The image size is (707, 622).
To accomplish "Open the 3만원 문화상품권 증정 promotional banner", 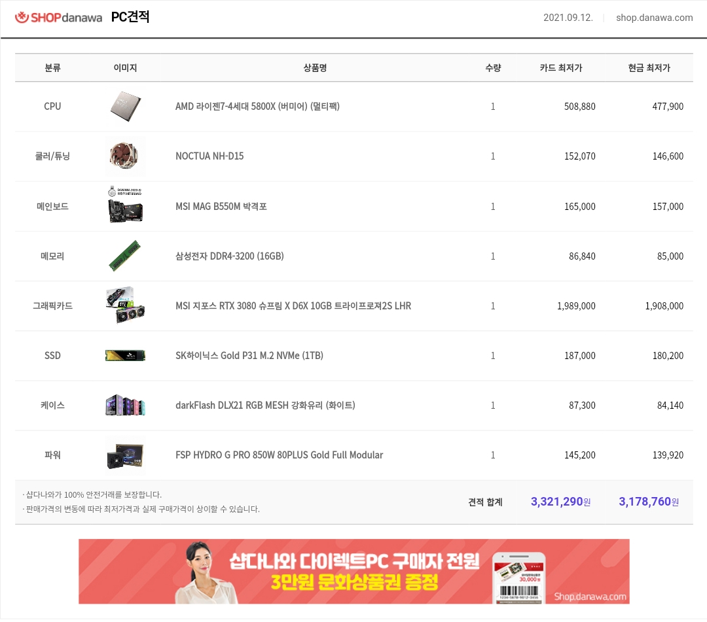I will pyautogui.click(x=354, y=571).
